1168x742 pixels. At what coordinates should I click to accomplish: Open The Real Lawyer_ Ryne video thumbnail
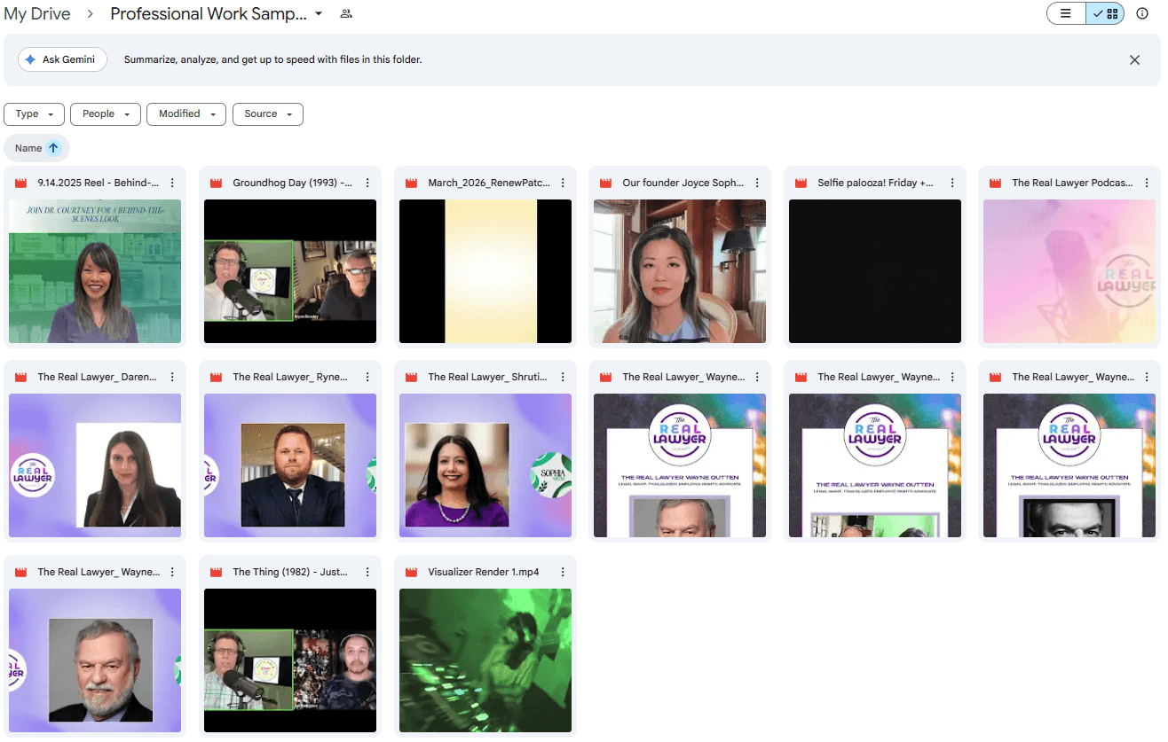(x=290, y=465)
